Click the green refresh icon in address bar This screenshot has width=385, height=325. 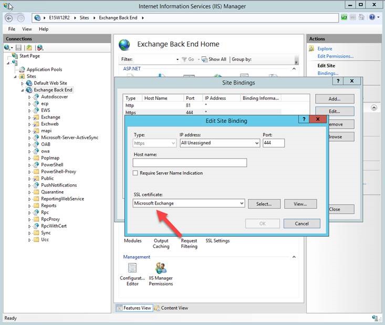point(344,17)
